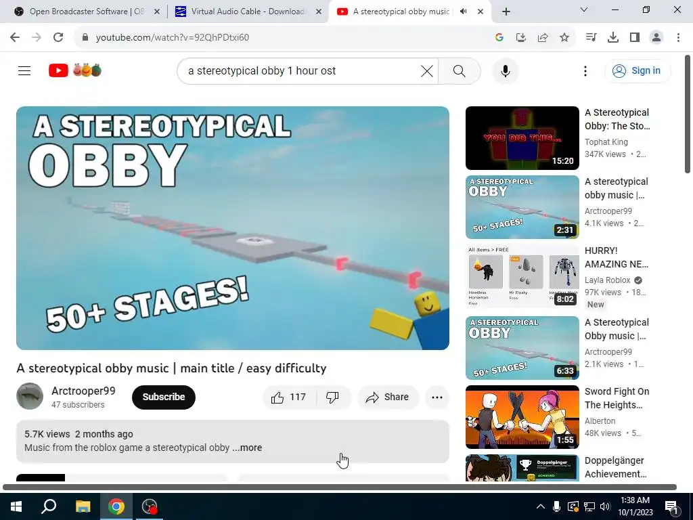This screenshot has width=693, height=520.
Task: Open Tophat King channel link
Action: (606, 142)
